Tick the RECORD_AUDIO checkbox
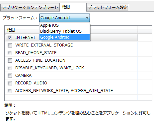This screenshot has height=124, width=154. (x=10, y=83)
